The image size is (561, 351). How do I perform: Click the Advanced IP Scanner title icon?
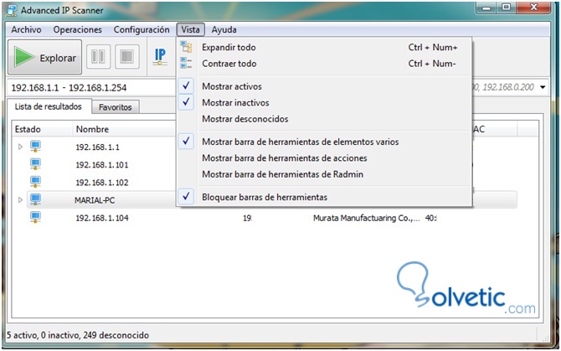12,10
